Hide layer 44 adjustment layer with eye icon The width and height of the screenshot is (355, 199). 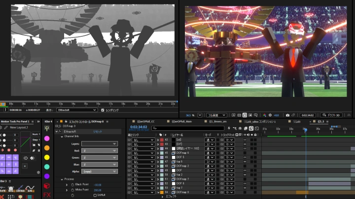coord(245,149)
